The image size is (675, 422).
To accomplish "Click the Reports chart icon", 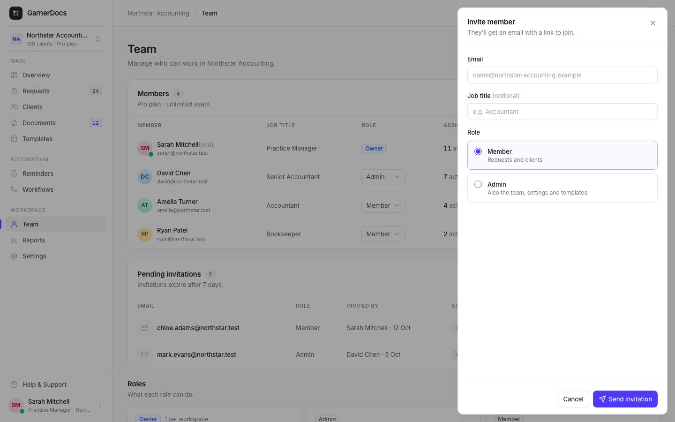I will pyautogui.click(x=14, y=240).
